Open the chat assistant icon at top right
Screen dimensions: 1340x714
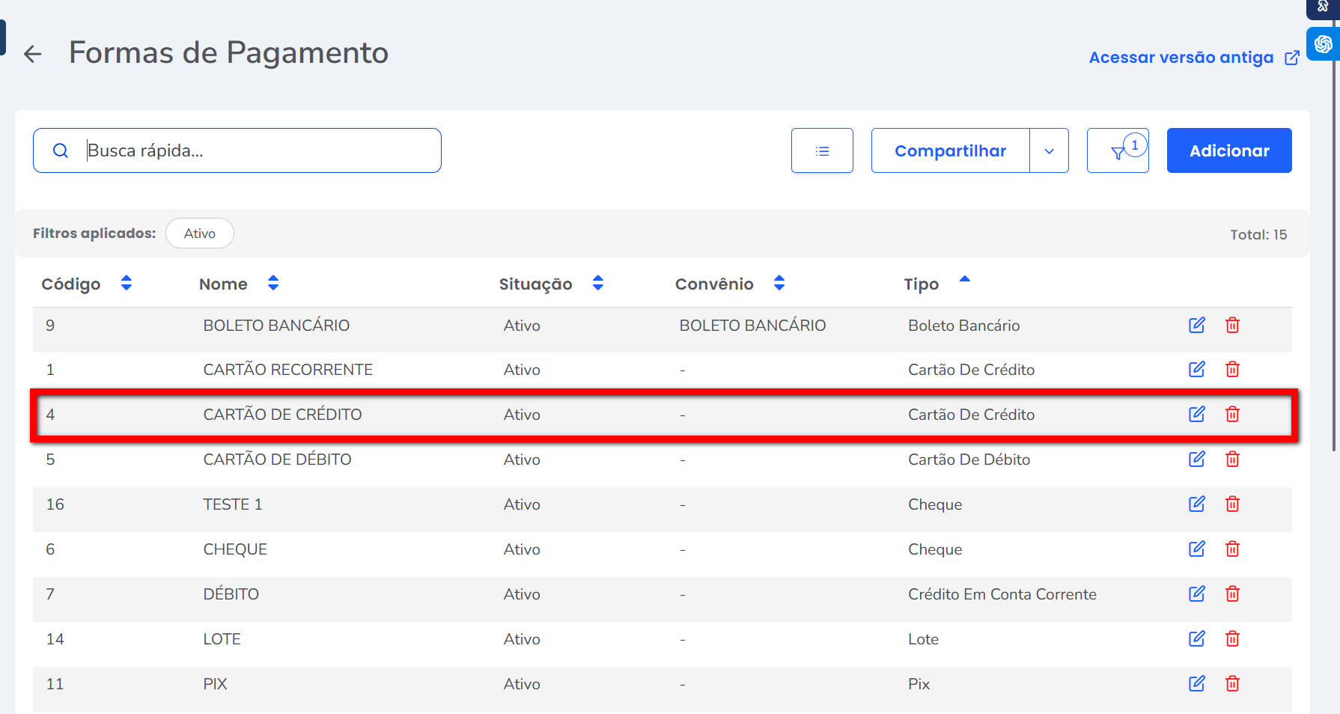click(x=1323, y=44)
